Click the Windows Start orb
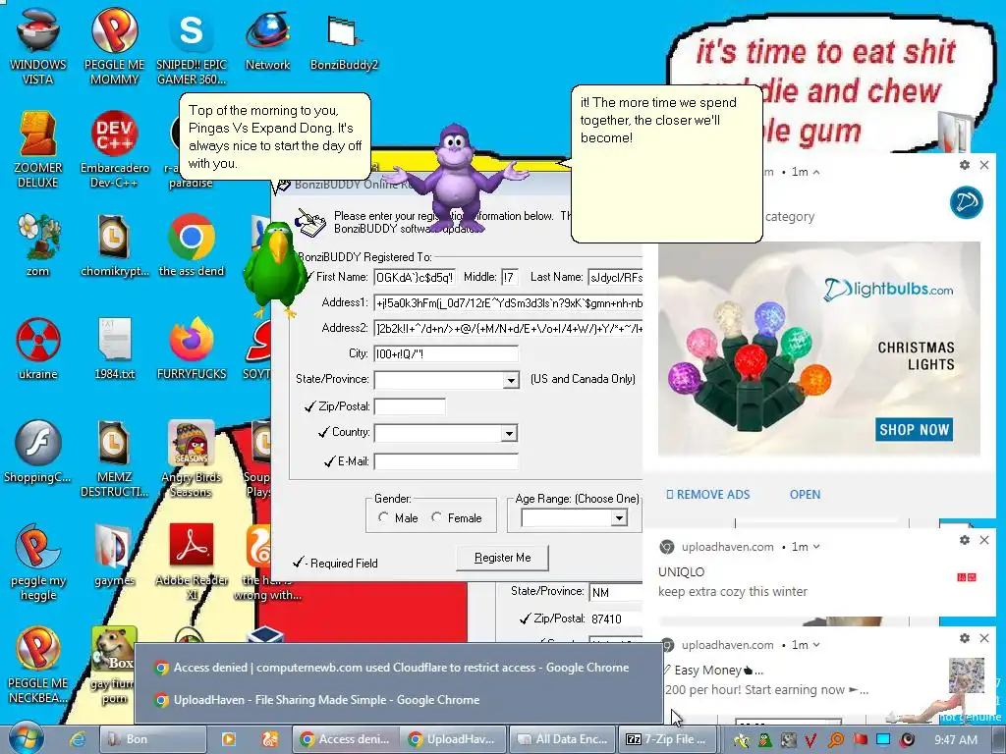This screenshot has height=754, width=1006. (x=26, y=738)
